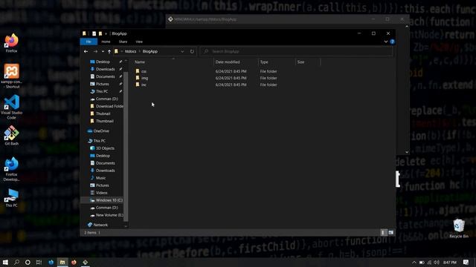Switch to Git Bash in taskbar
476x267 pixels.
86,262
